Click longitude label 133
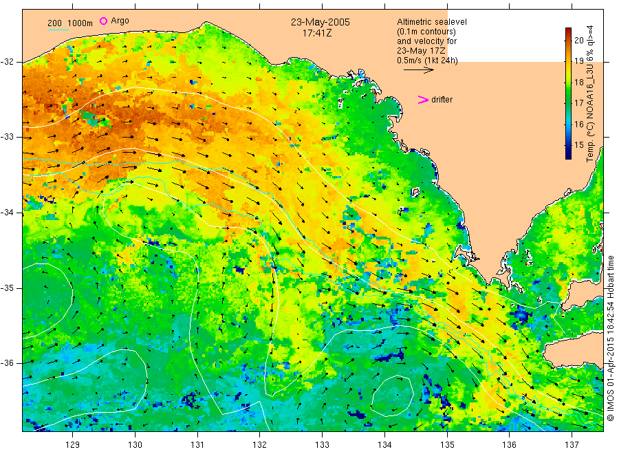619x454 pixels. click(x=322, y=445)
